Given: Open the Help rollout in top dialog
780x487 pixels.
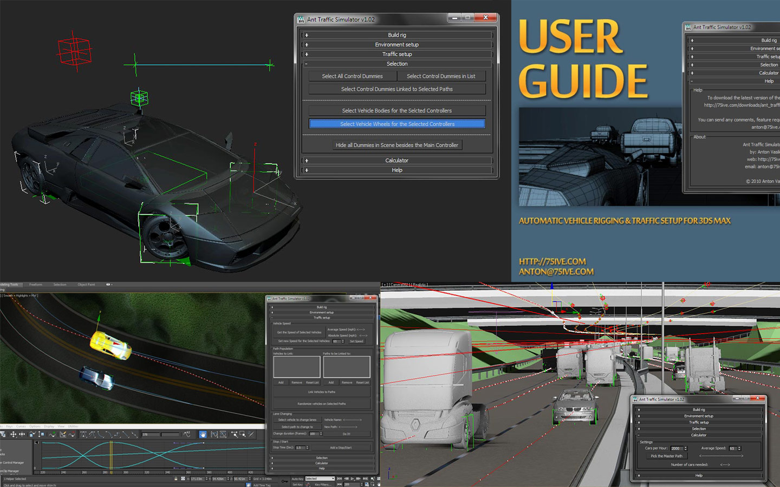Looking at the screenshot, I should pos(396,170).
